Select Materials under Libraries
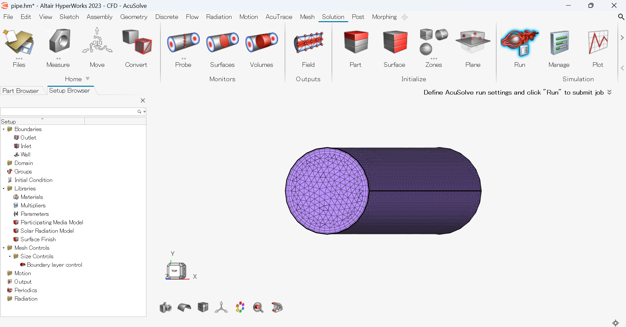 pos(32,197)
